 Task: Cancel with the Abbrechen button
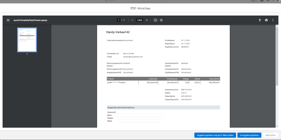tap(270, 135)
